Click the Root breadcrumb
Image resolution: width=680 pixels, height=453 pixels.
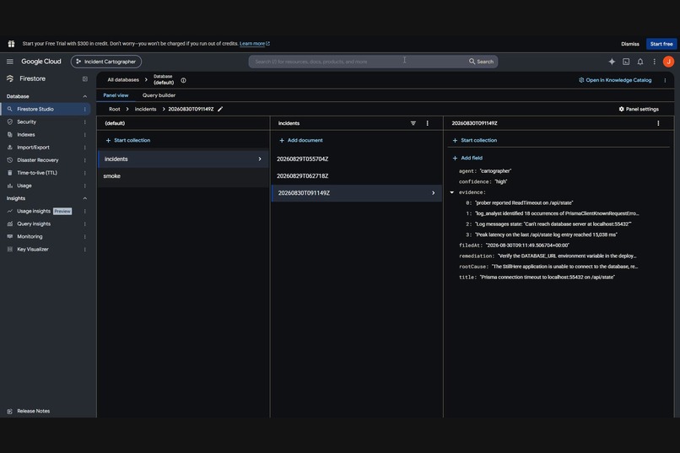(115, 109)
